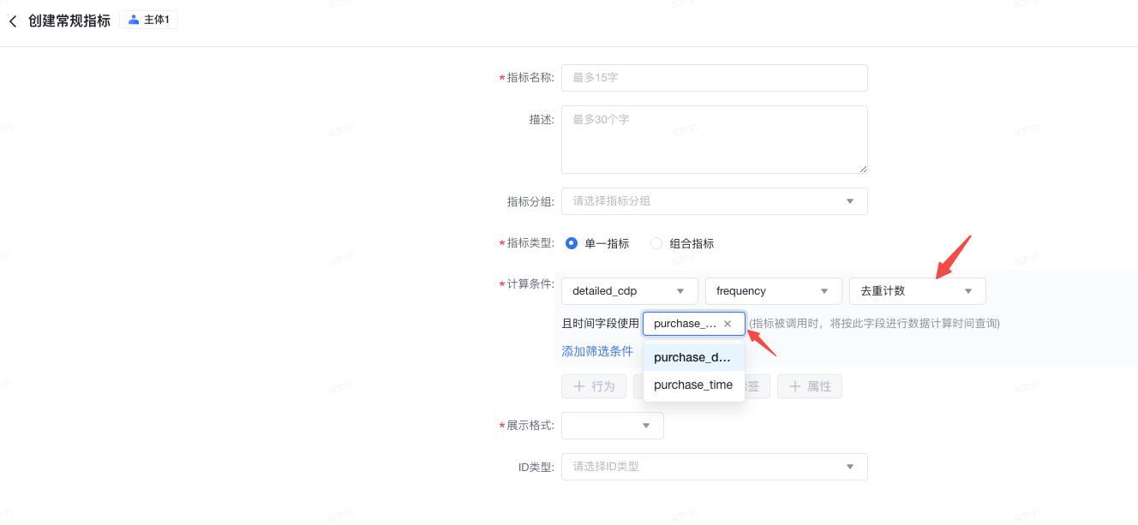
Task: Click the 主体1 user tag icon
Action: point(134,20)
